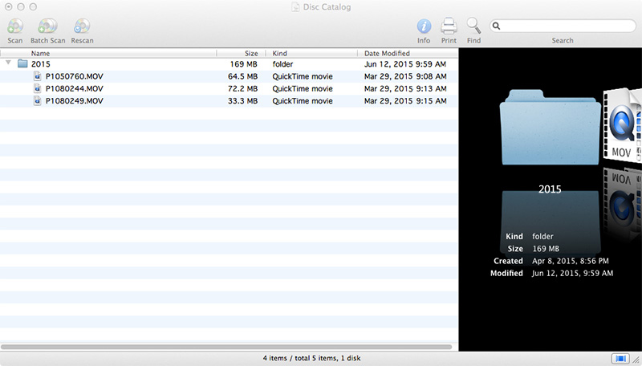Screen dimensions: 642x366
Task: Toggle the preview pane button in status bar
Action: pos(620,358)
